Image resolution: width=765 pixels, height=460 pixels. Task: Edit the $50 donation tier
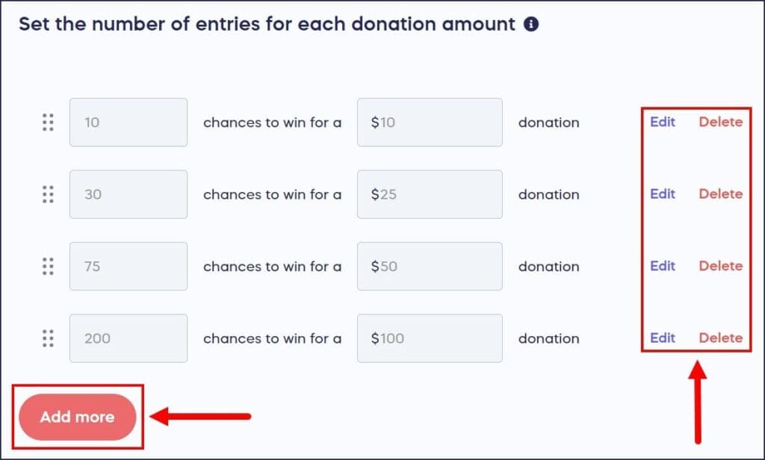coord(663,266)
